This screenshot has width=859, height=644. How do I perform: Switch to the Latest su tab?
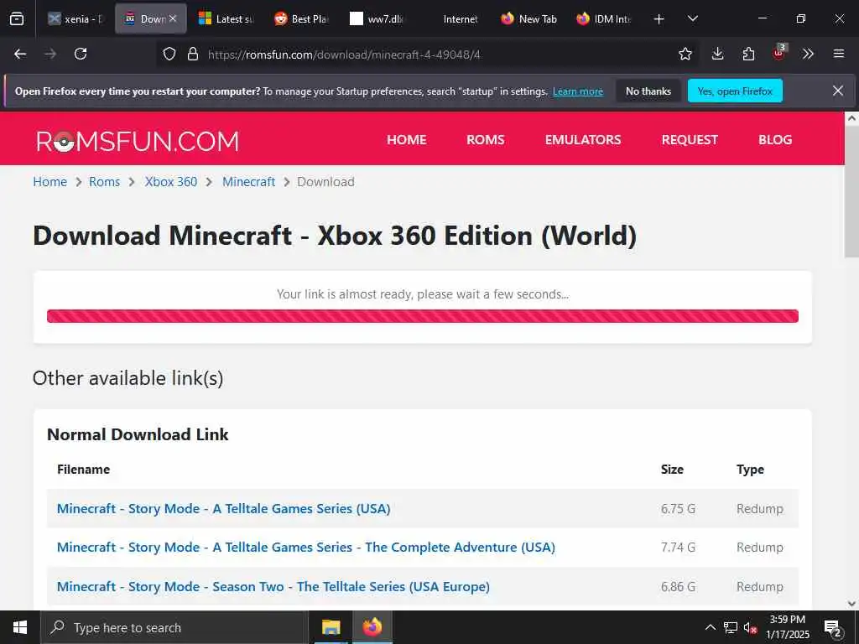click(226, 19)
